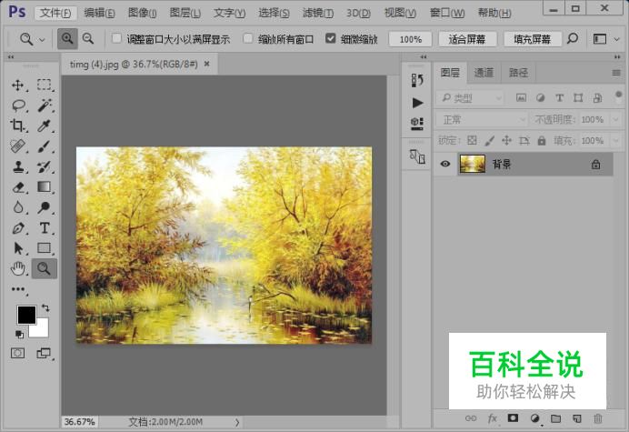Viewport: 629px width, 432px height.
Task: Enable 缩放所有窗口 checkbox
Action: [x=248, y=38]
